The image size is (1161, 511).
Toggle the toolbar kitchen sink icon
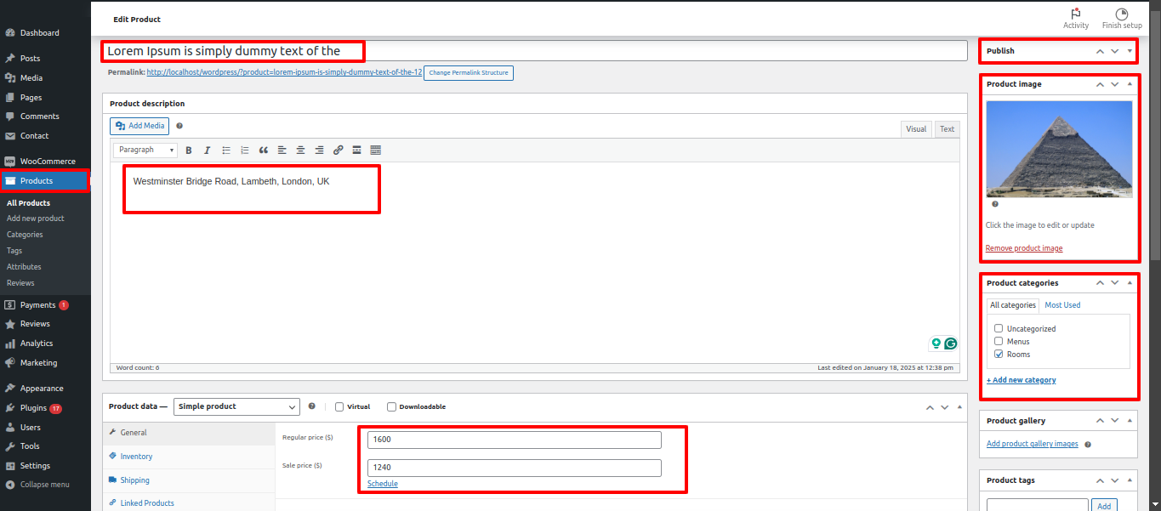click(375, 150)
